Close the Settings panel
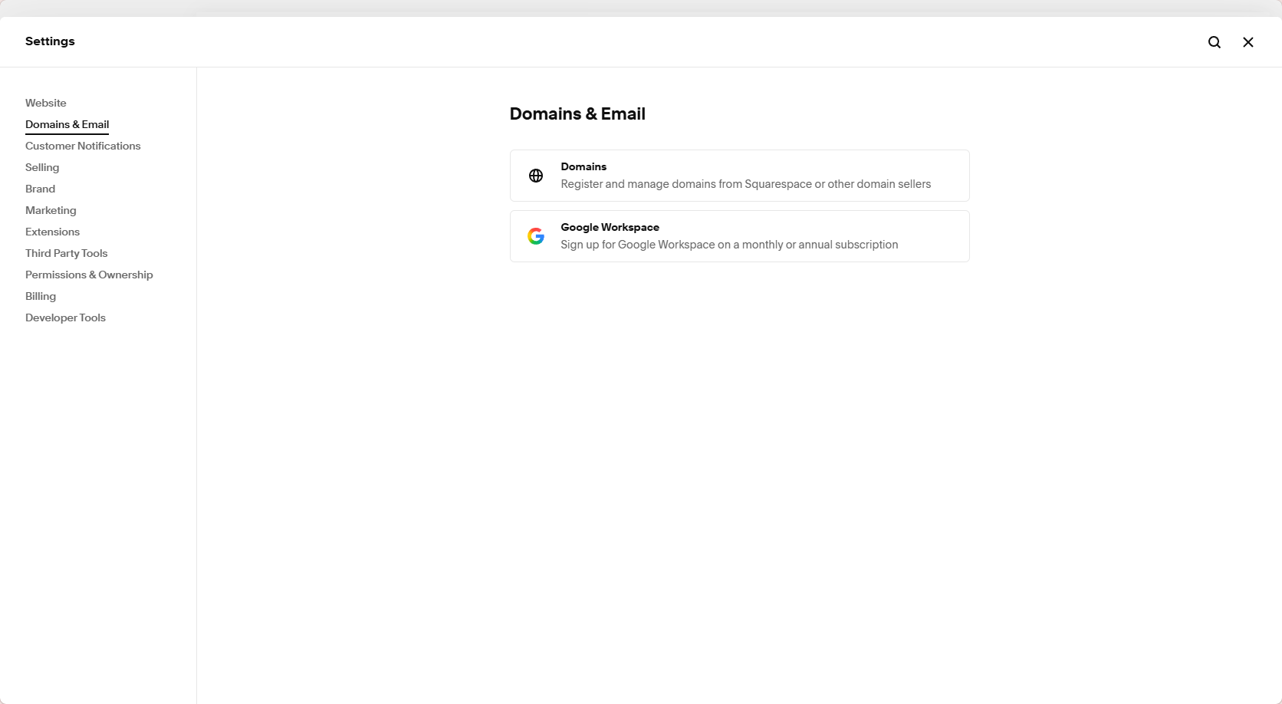Viewport: 1282px width, 704px height. pyautogui.click(x=1248, y=42)
